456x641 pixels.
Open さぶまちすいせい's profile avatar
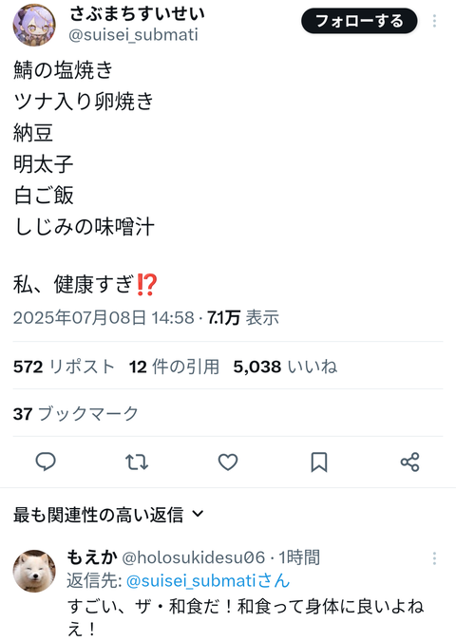click(x=34, y=26)
